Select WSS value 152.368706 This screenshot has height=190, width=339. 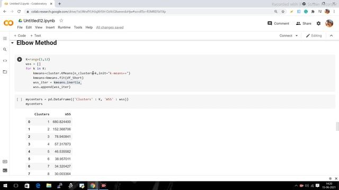[x=61, y=129]
